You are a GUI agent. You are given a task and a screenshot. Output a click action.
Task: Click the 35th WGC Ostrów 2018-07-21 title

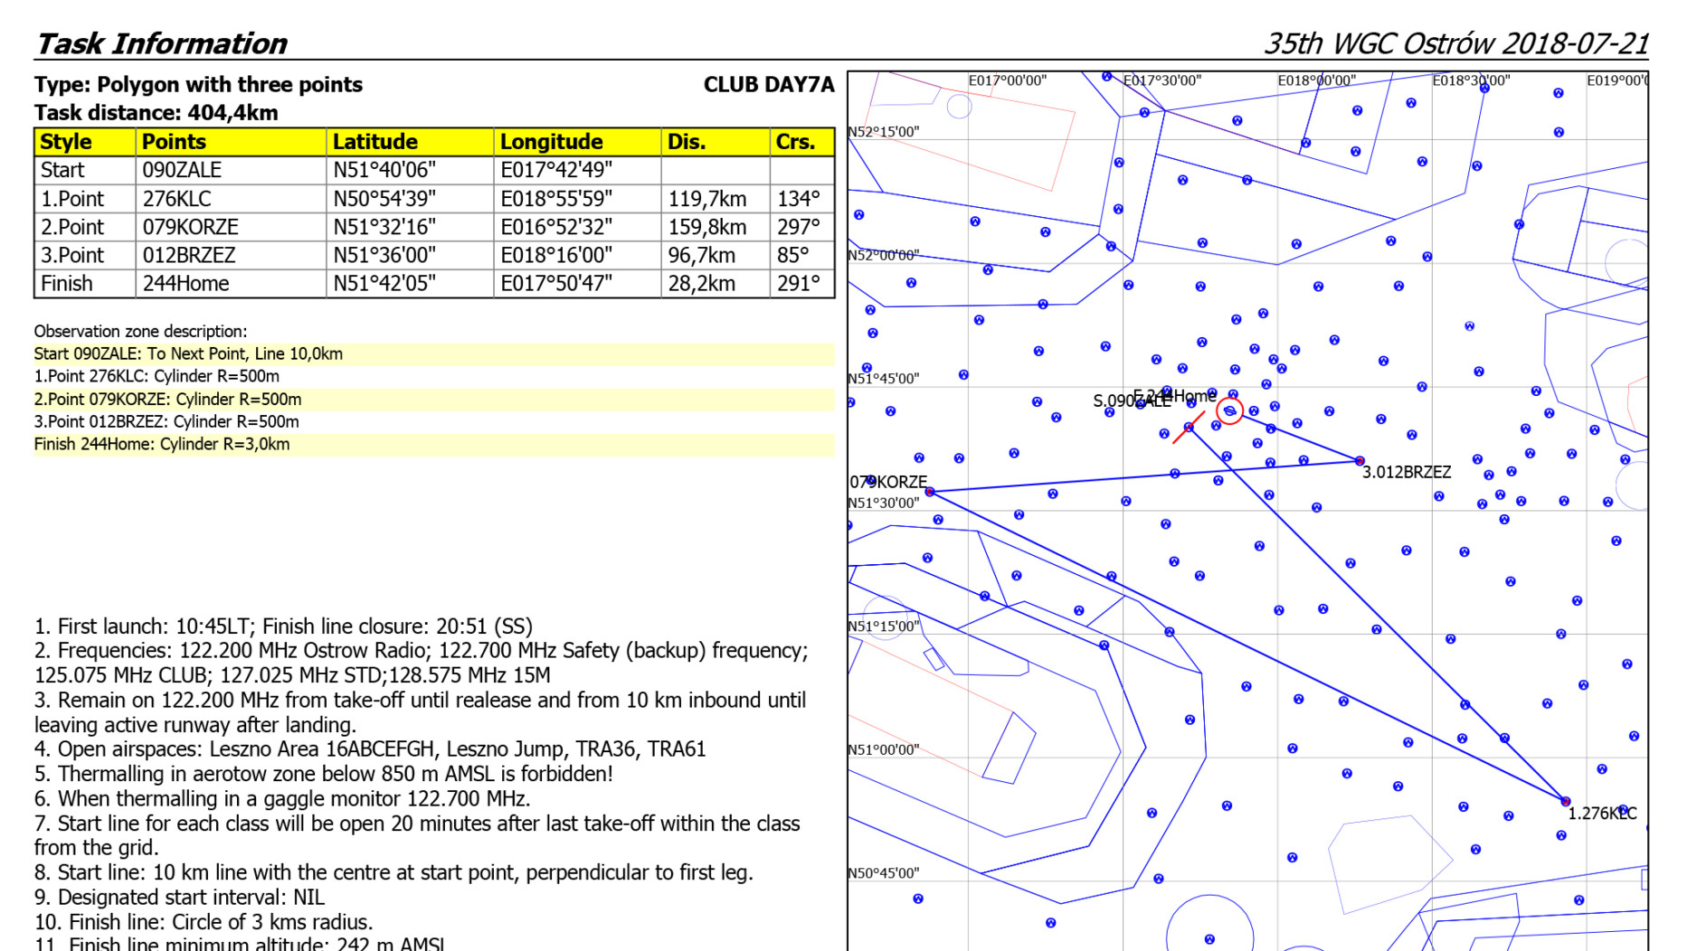pyautogui.click(x=1455, y=43)
